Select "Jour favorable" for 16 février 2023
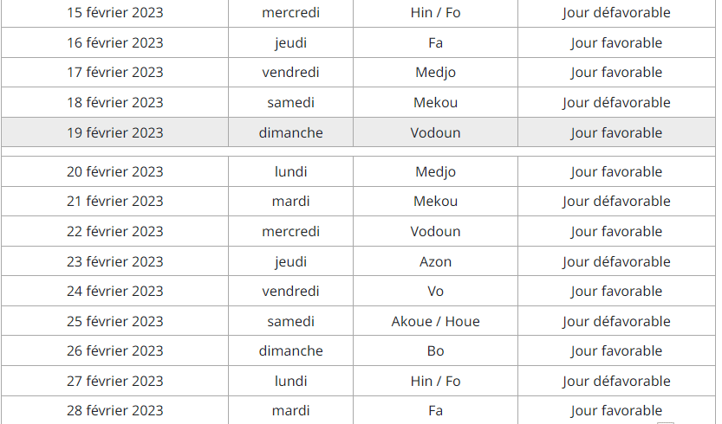The image size is (722, 424). [616, 42]
